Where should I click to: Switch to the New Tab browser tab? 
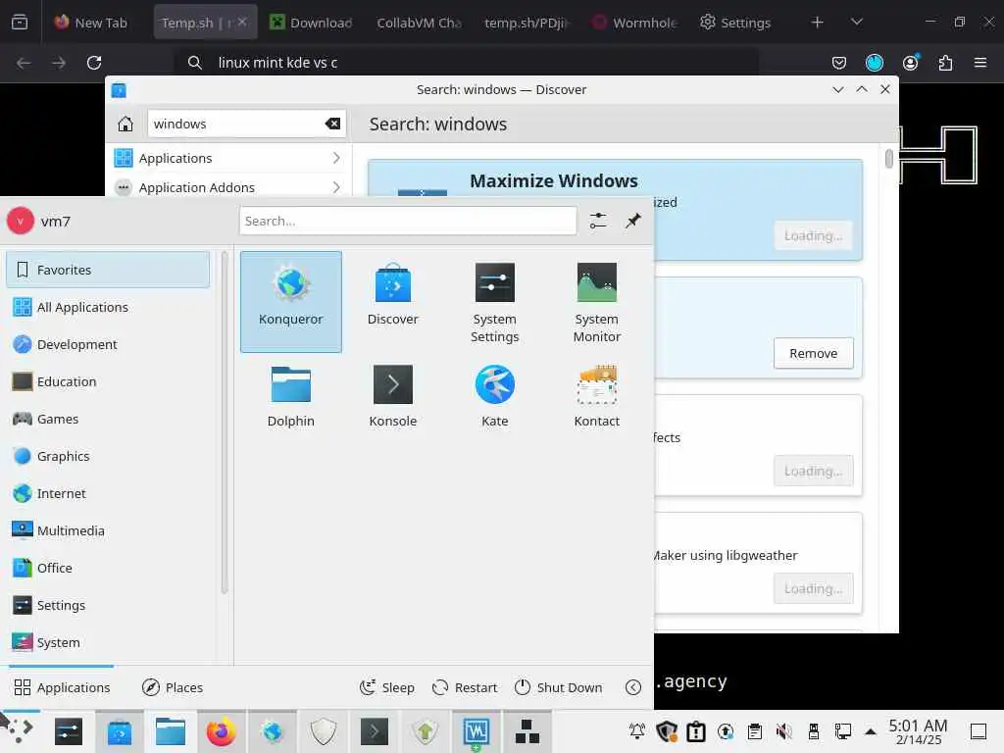click(x=90, y=23)
